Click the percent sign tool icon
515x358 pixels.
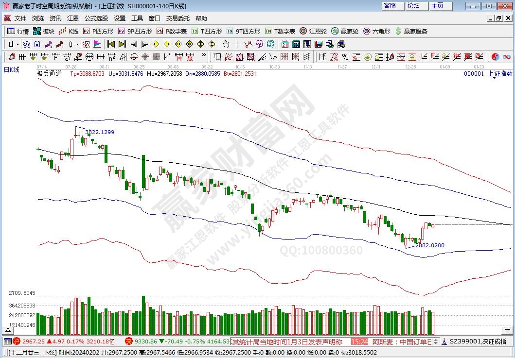pos(345,57)
